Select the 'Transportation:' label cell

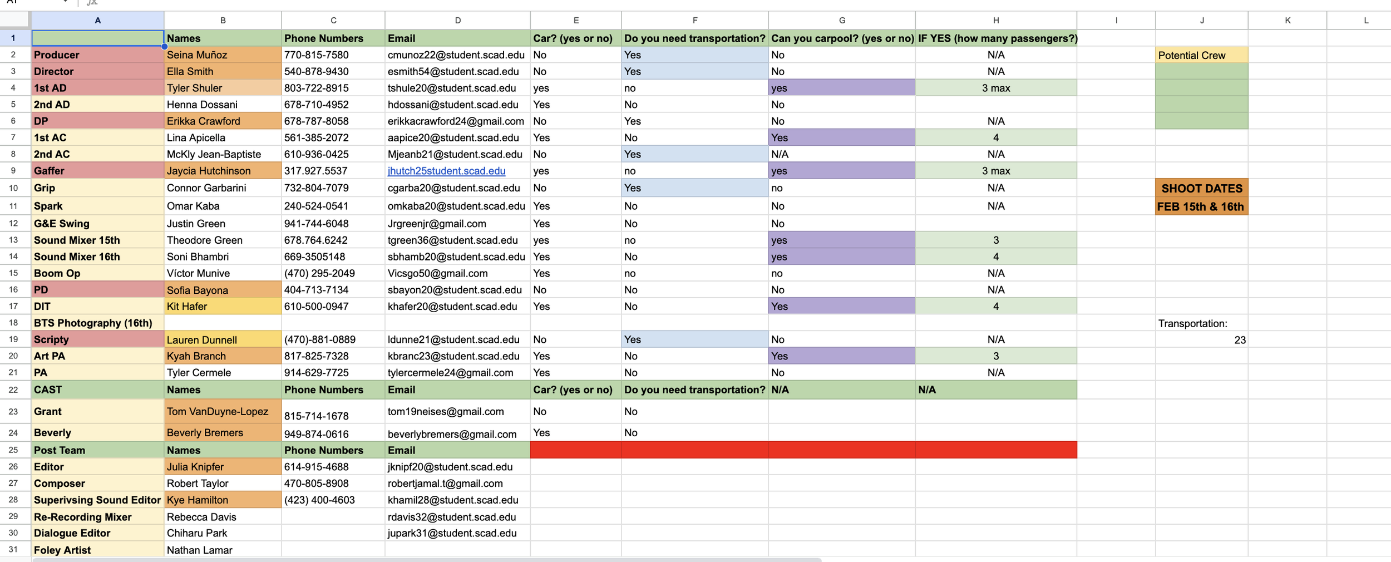pos(1202,323)
